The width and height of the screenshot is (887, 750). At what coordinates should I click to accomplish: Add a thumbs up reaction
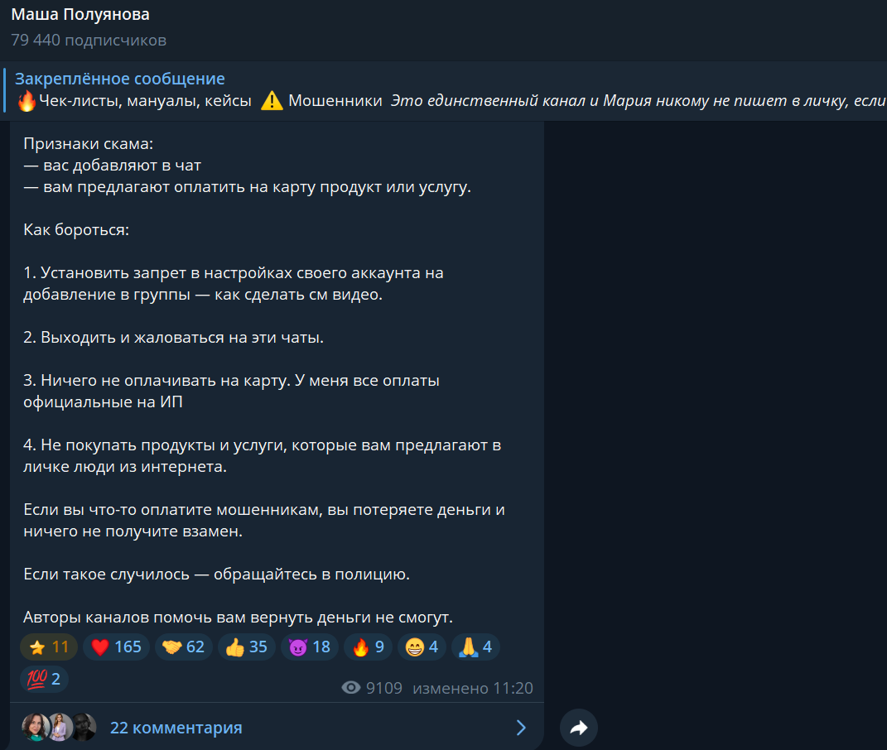pos(247,647)
